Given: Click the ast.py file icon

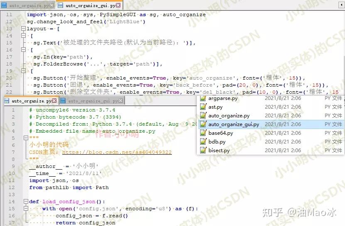Looking at the screenshot, I should [x=203, y=107].
